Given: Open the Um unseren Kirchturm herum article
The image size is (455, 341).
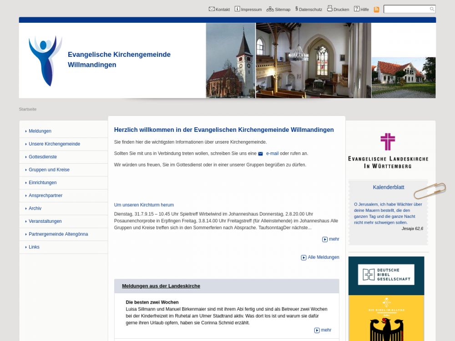Looking at the screenshot, I should point(144,205).
